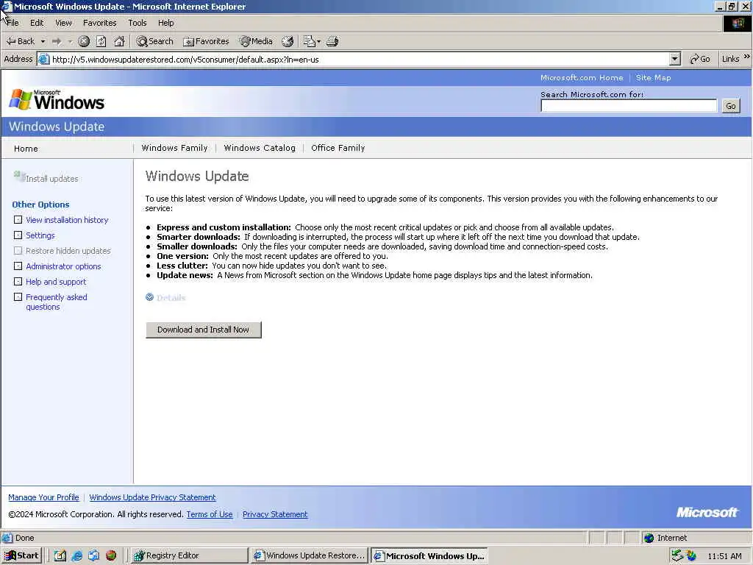Open the Search pane from toolbar

pyautogui.click(x=154, y=41)
